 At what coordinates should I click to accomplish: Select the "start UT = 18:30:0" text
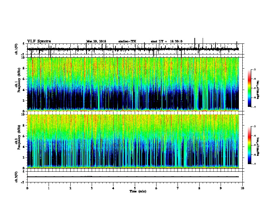coord(166,41)
